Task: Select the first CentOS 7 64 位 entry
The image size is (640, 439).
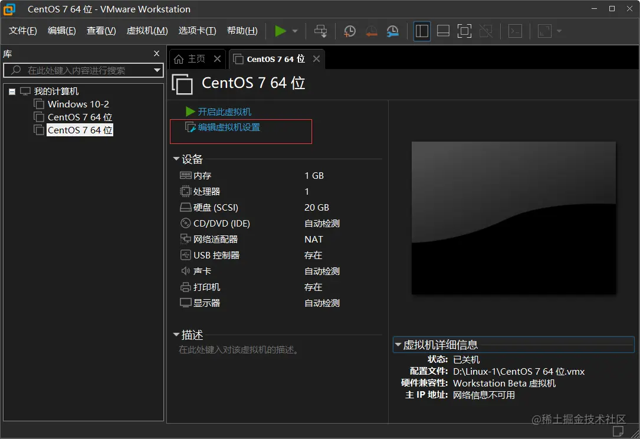Action: (x=80, y=117)
